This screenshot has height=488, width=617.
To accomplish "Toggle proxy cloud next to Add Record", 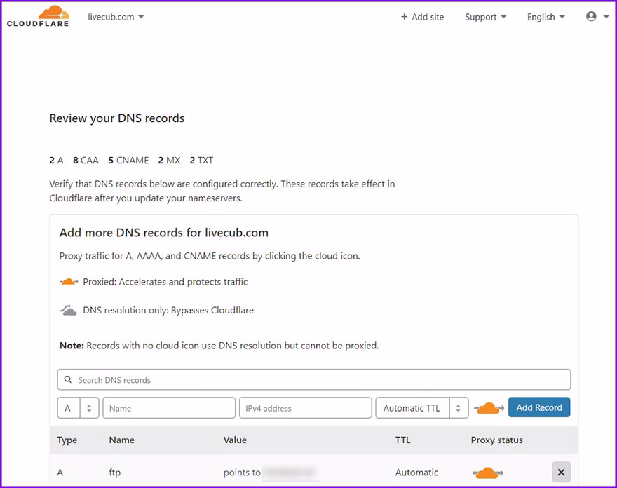I will click(488, 408).
